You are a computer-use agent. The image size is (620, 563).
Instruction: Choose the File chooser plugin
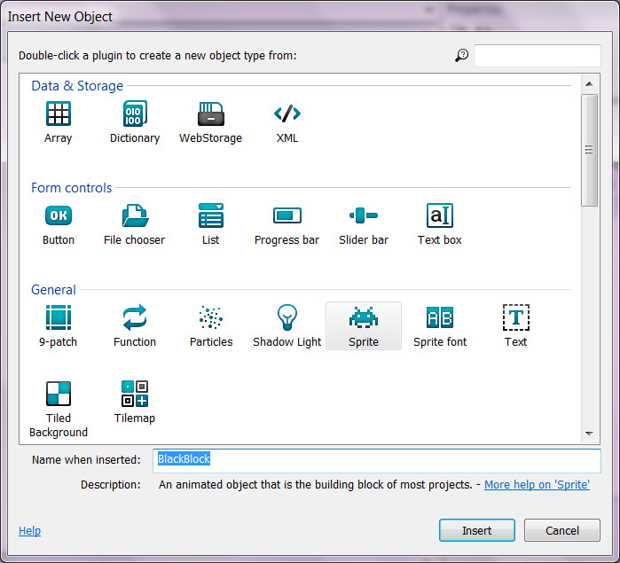[x=135, y=216]
